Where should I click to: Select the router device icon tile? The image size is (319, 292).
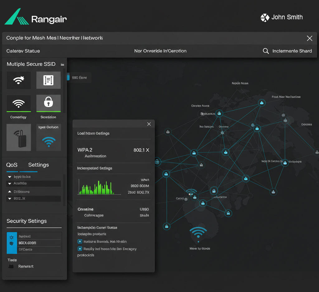tap(19, 137)
